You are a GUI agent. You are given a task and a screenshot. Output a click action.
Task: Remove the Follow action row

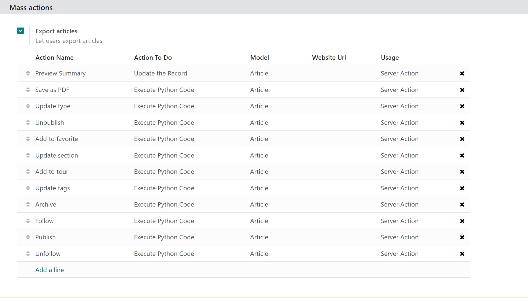pyautogui.click(x=462, y=221)
